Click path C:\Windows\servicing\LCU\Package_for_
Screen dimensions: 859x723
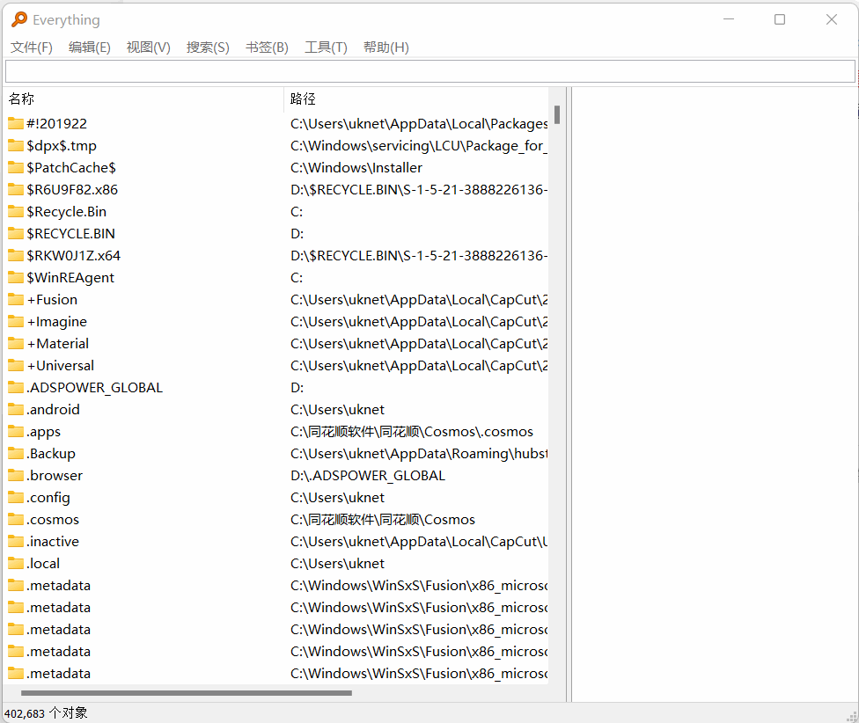pos(419,146)
